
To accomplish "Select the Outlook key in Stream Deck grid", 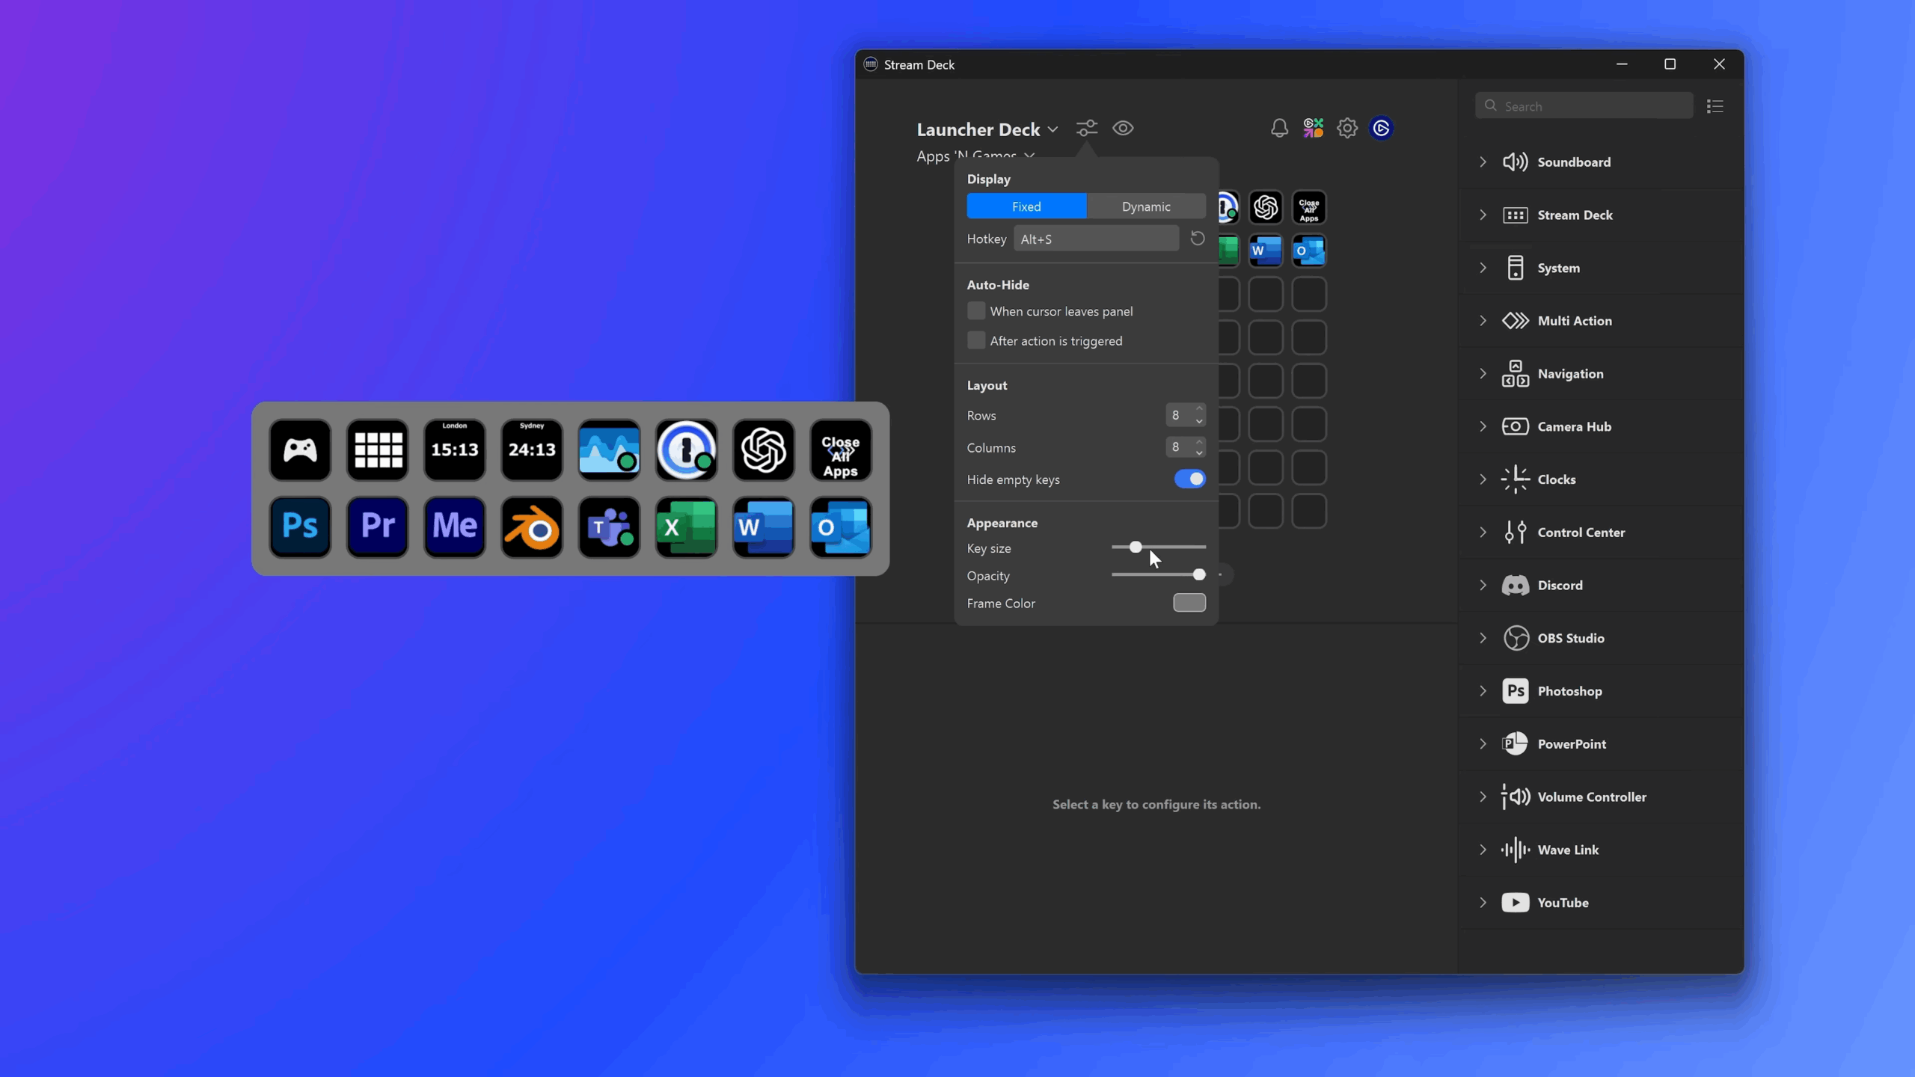I will pos(1309,251).
